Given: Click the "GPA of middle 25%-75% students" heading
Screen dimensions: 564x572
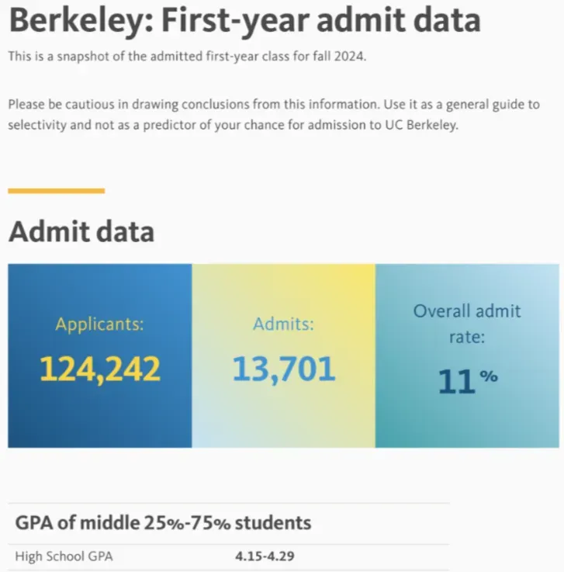Looking at the screenshot, I should click(163, 522).
